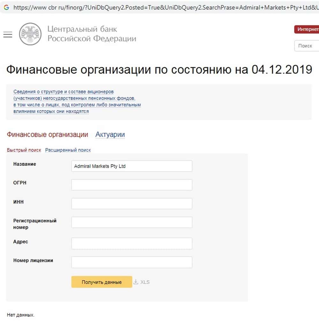Focus the ОГРН input field
This screenshot has height=330, width=319.
tap(132, 185)
